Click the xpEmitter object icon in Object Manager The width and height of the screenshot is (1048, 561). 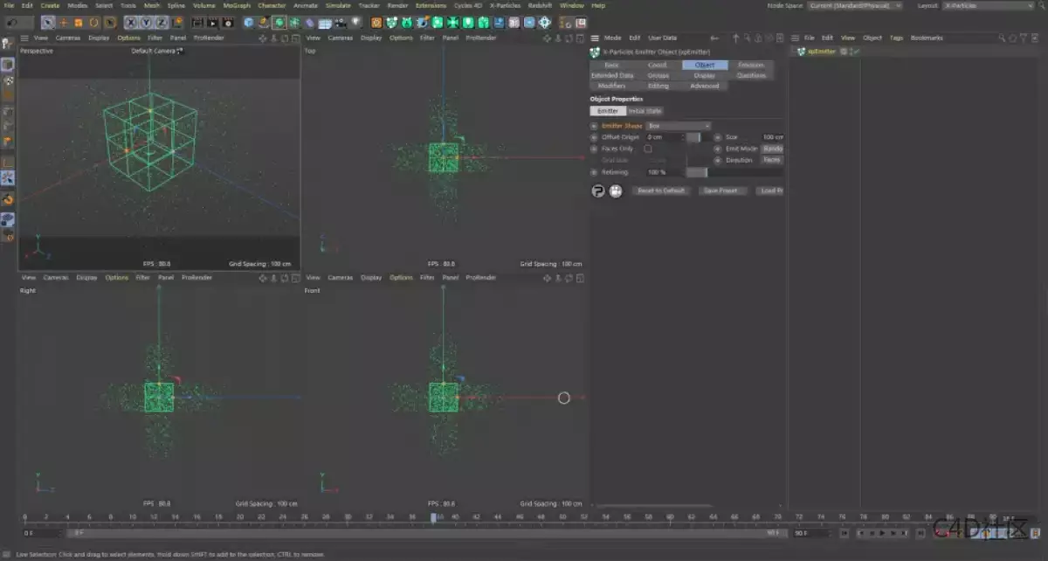point(802,51)
